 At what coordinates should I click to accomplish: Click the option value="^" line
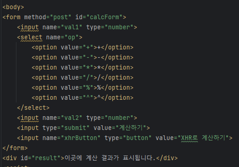coord(83,98)
